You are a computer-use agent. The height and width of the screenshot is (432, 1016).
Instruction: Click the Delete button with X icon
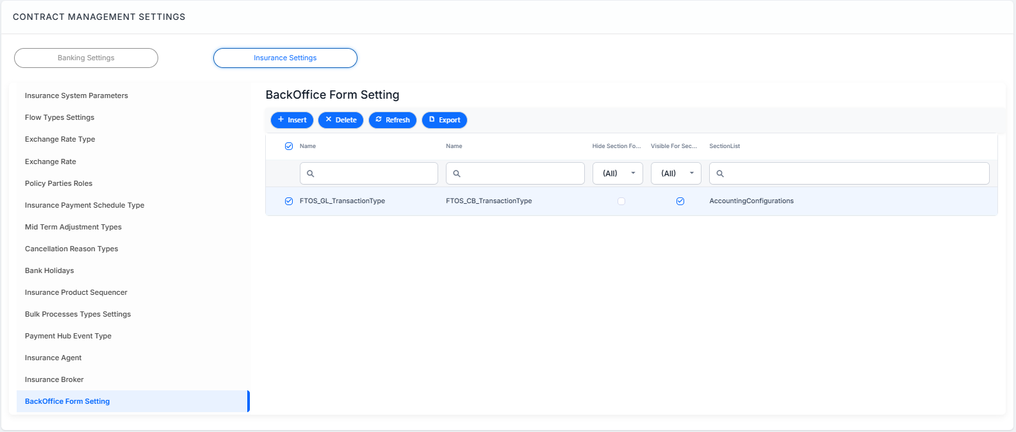tap(341, 120)
